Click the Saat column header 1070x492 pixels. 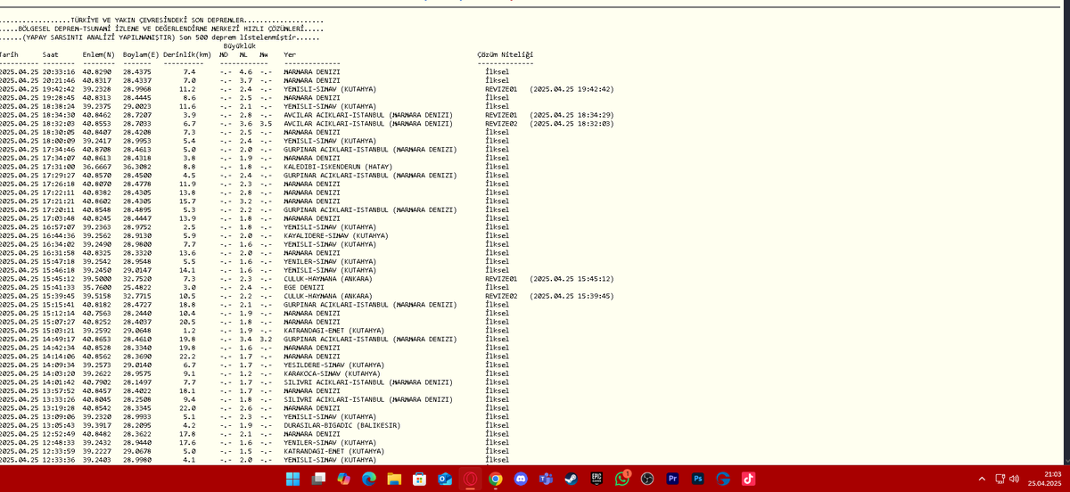tap(50, 54)
